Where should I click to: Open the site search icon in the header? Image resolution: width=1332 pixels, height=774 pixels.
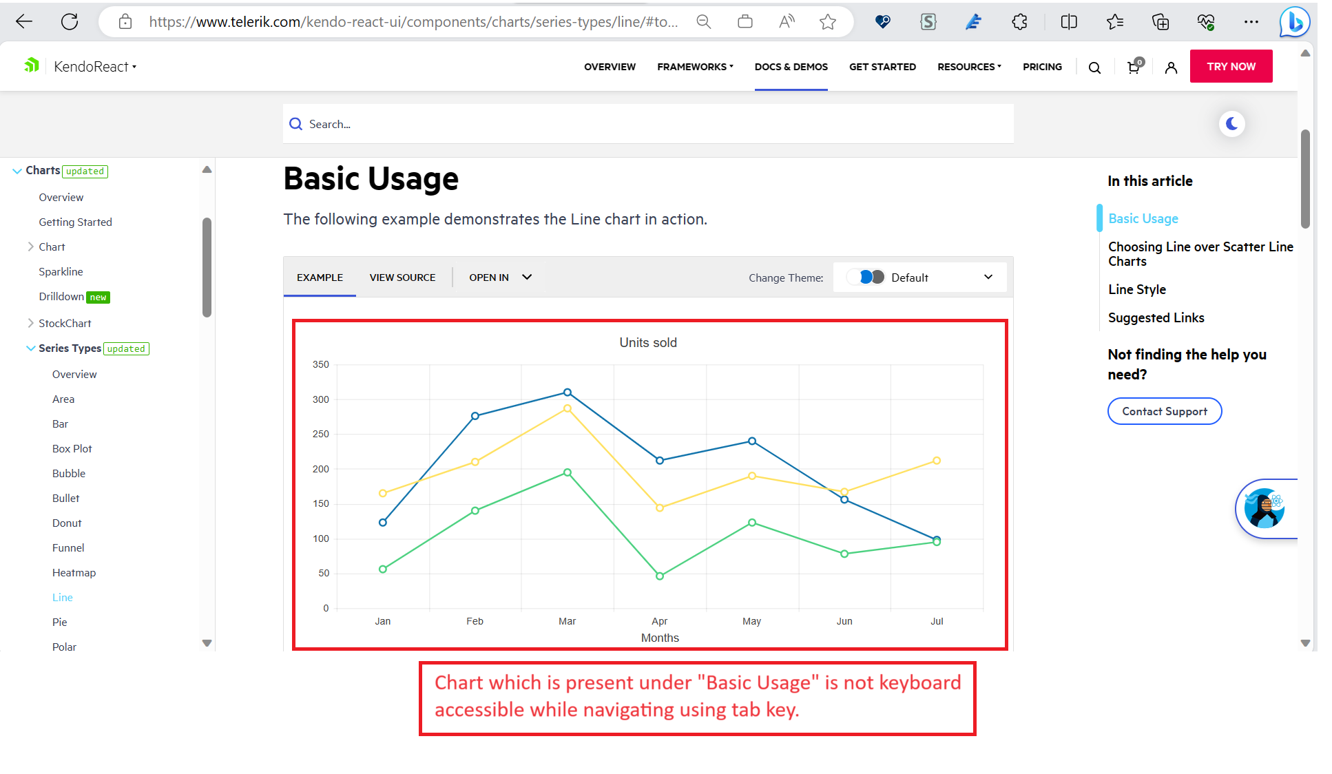click(1094, 67)
